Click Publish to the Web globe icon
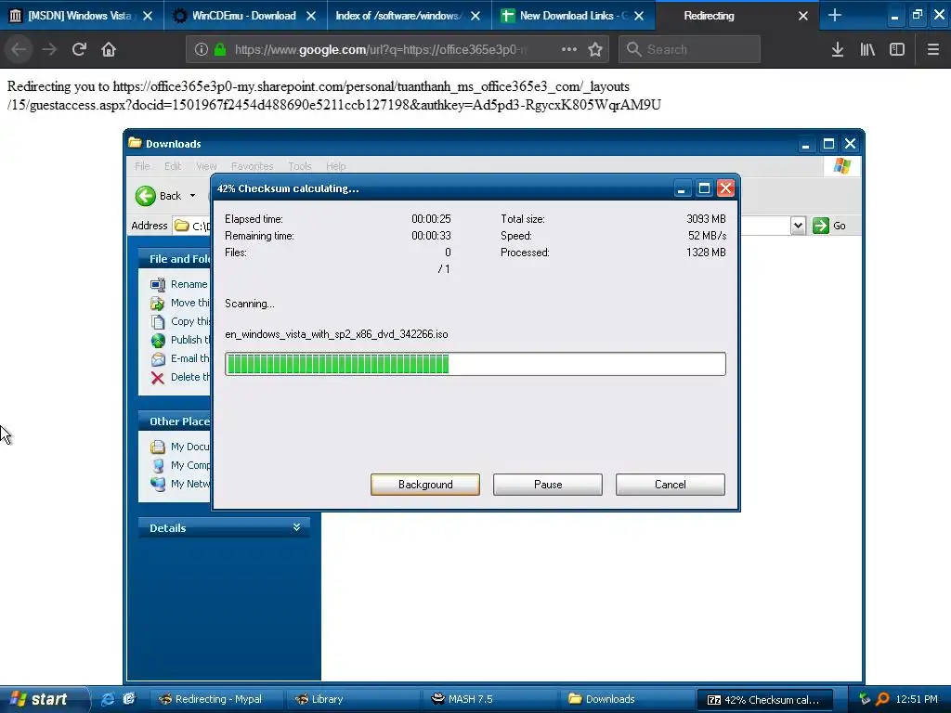The height and width of the screenshot is (713, 951). coord(158,340)
